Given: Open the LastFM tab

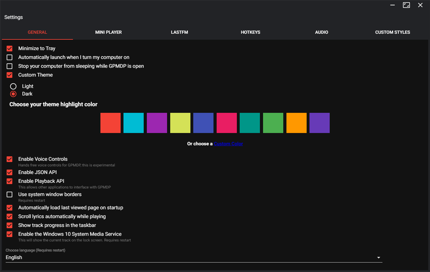Looking at the screenshot, I should (179, 32).
